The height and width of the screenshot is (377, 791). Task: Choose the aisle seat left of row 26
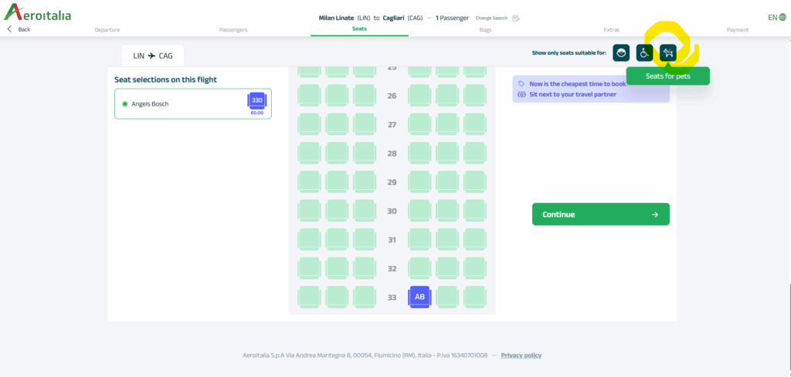(x=364, y=95)
